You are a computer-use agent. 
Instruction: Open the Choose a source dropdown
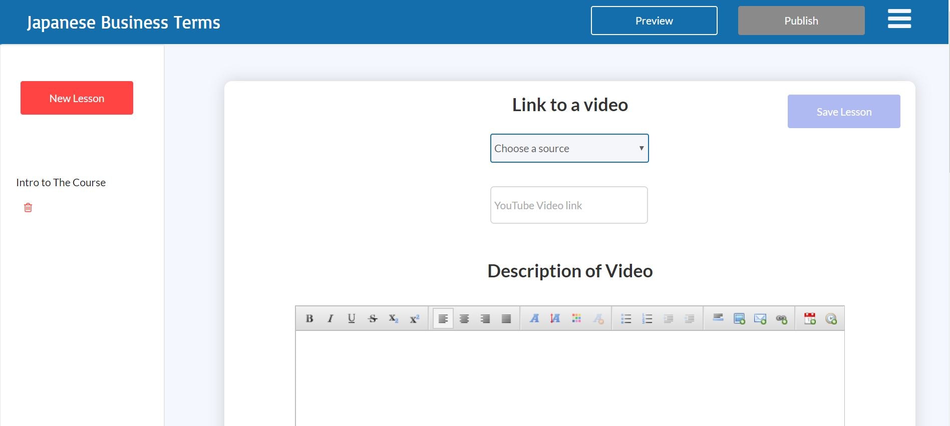tap(569, 148)
